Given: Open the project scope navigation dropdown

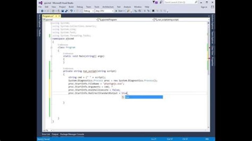Looking at the screenshot, I should 70,20.
